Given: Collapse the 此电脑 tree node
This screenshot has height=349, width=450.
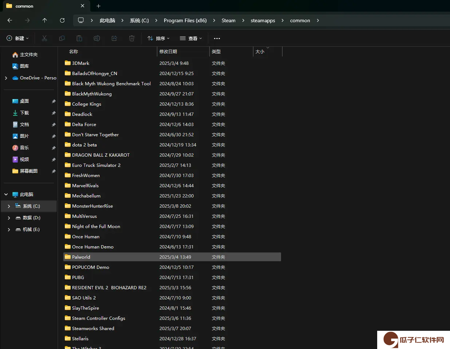Looking at the screenshot, I should (6, 195).
